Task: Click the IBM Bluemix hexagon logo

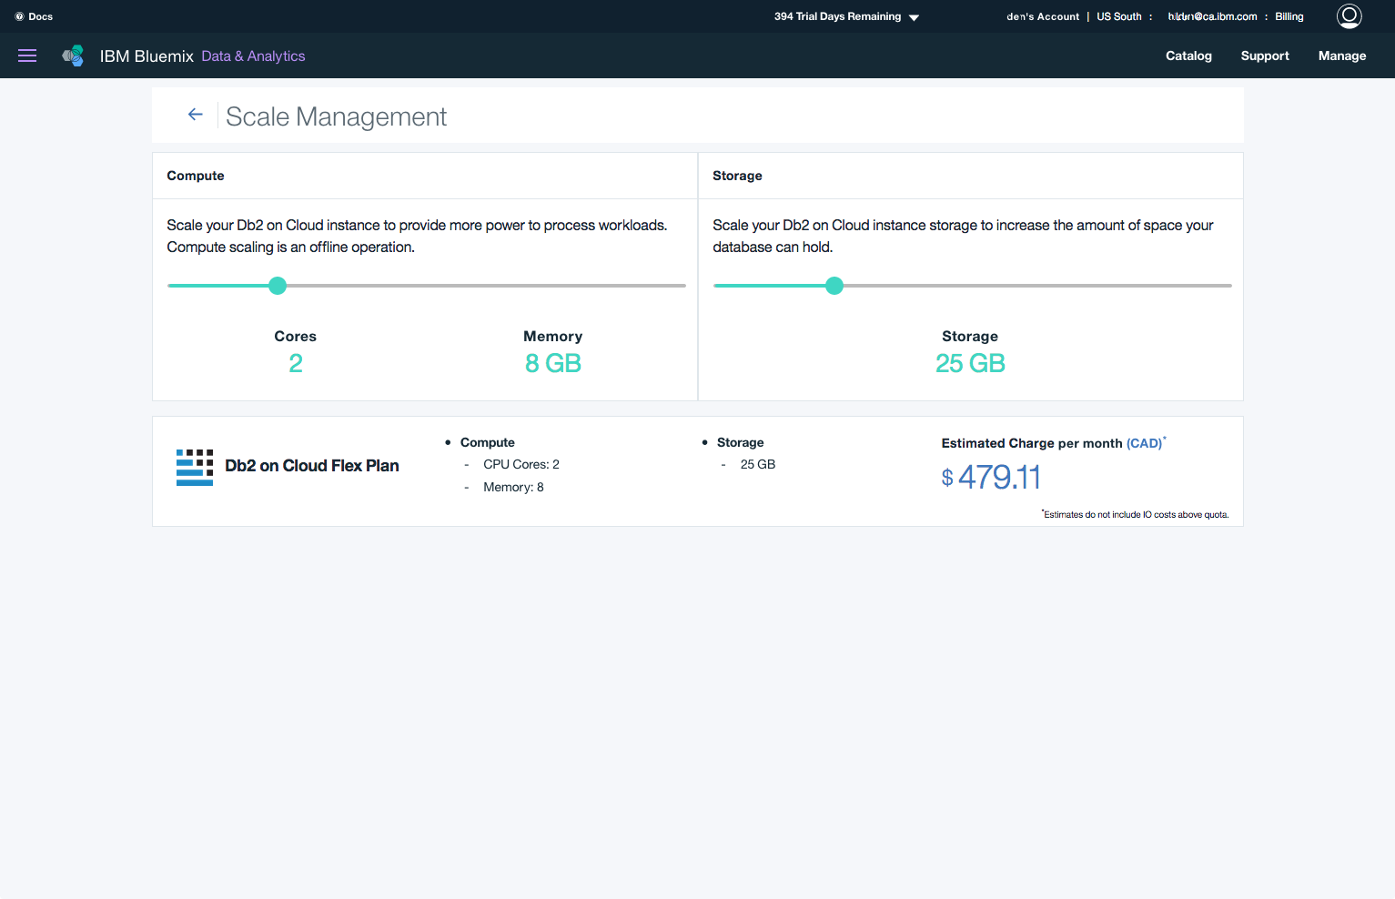Action: tap(73, 56)
